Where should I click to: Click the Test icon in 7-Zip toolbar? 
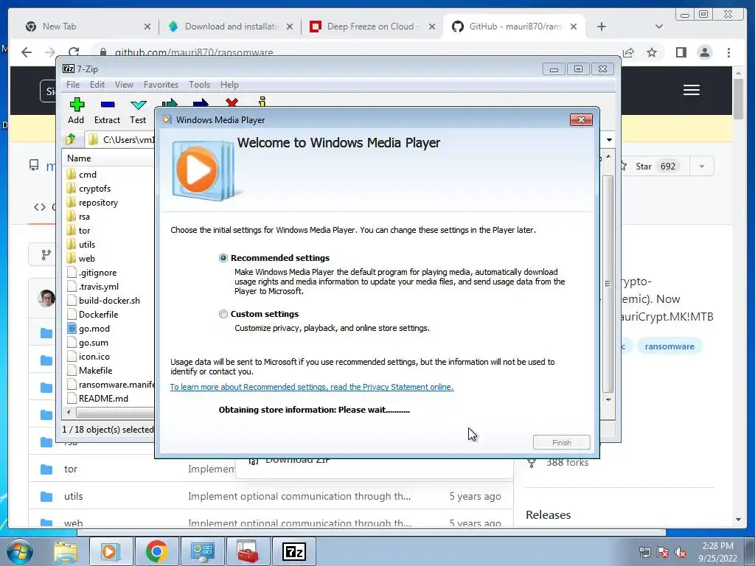click(x=138, y=111)
